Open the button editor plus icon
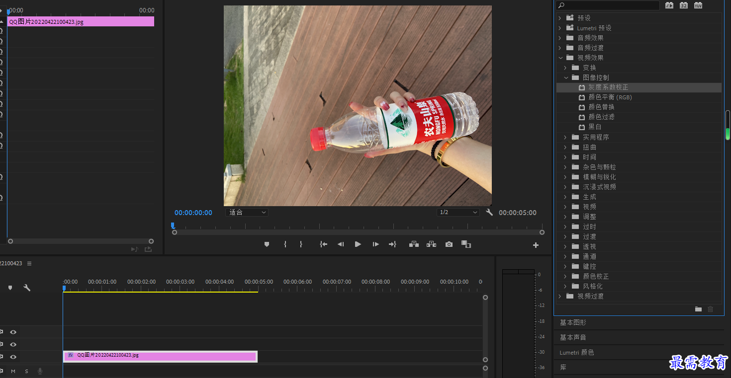 pos(536,245)
